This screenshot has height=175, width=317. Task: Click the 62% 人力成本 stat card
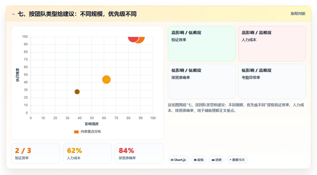[87, 153]
